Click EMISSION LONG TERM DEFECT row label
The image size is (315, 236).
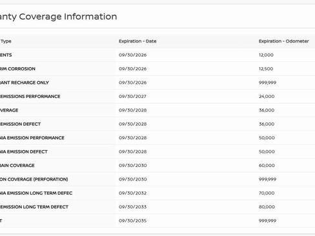tap(34, 207)
